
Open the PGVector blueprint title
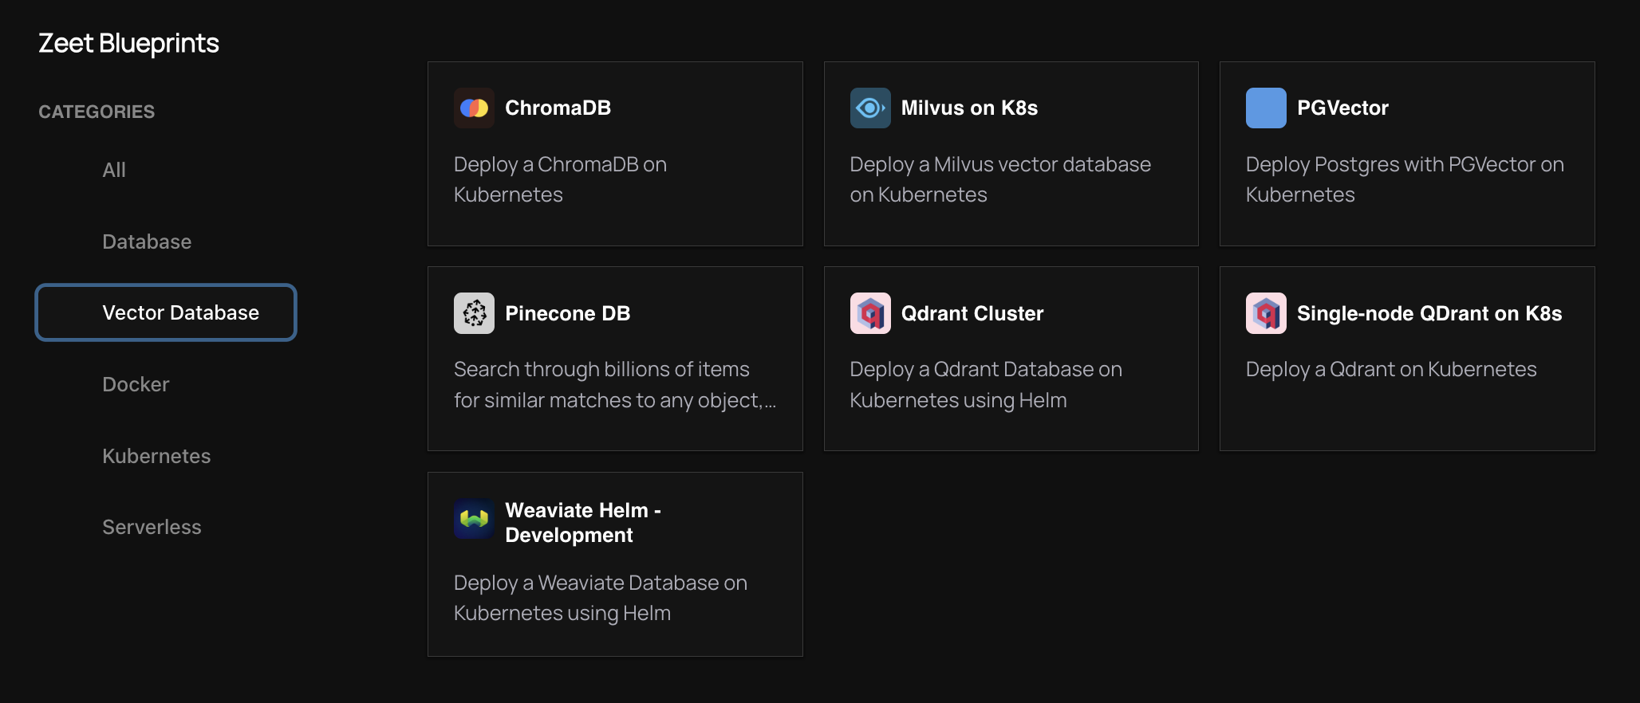tap(1342, 108)
